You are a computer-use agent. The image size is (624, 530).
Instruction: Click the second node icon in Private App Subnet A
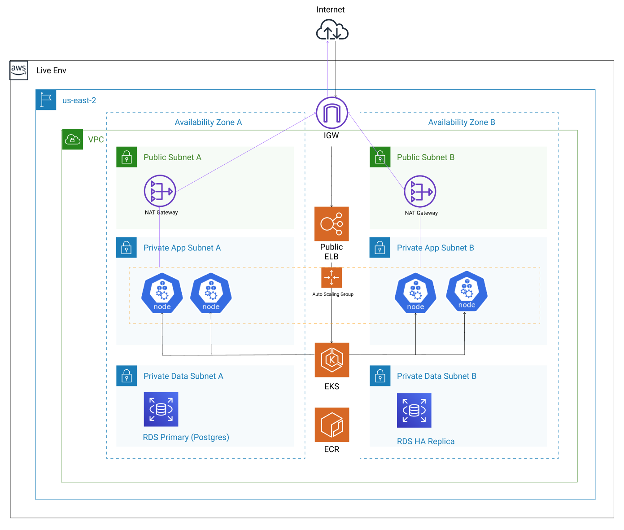pos(211,293)
